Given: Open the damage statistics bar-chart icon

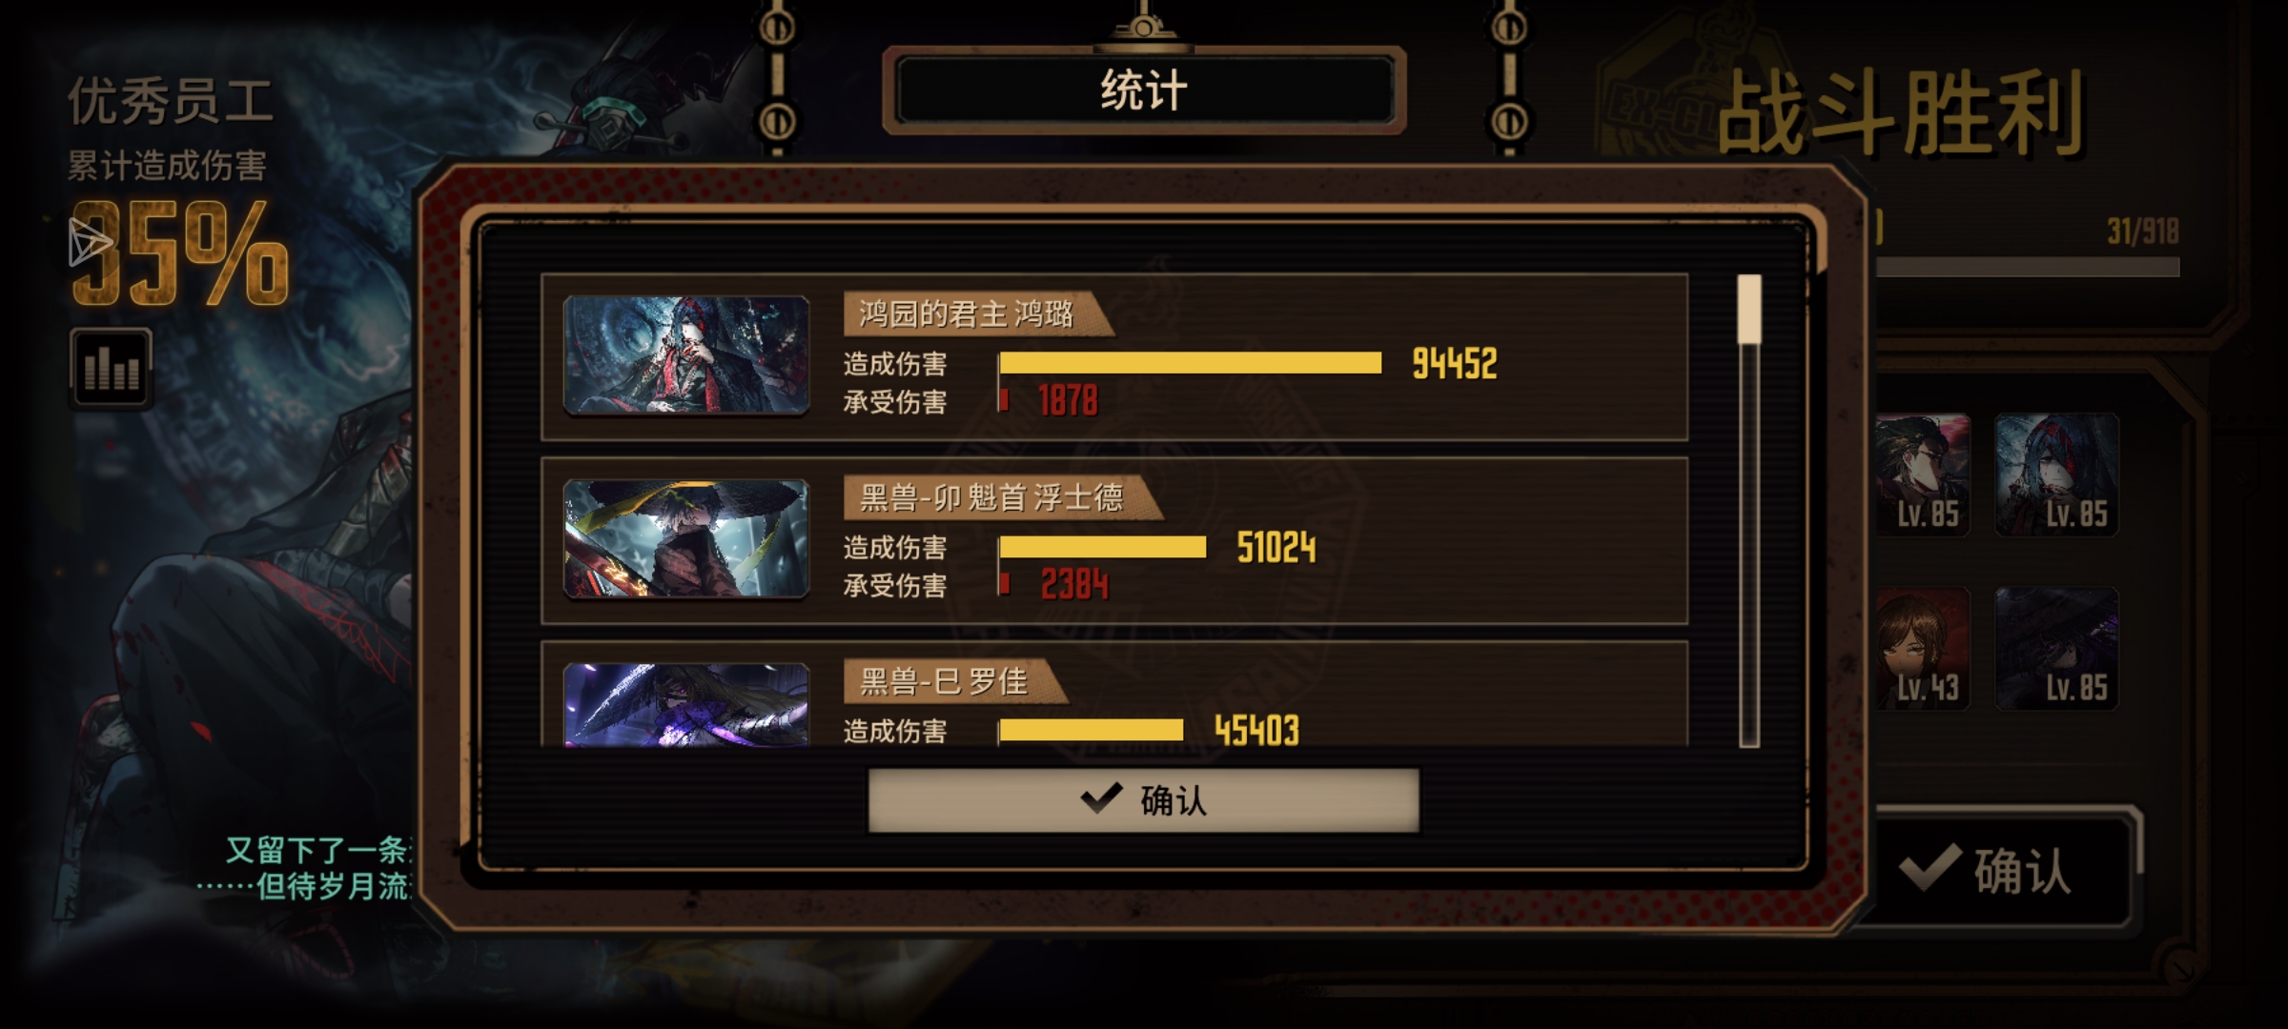Looking at the screenshot, I should [111, 368].
